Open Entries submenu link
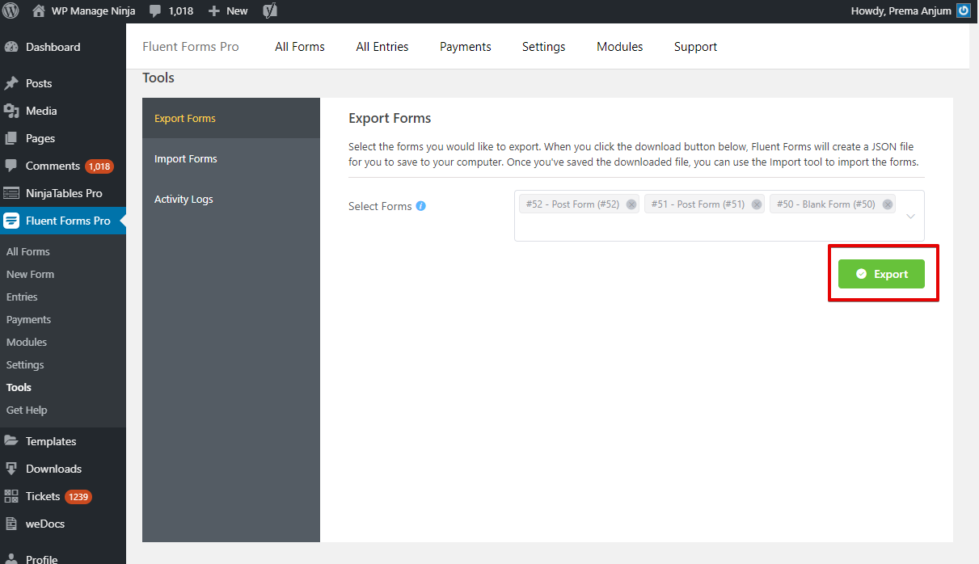 pos(23,297)
